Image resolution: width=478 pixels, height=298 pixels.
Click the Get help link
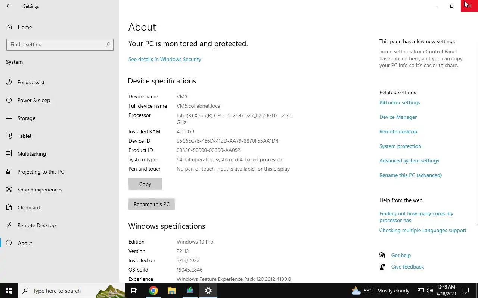(x=401, y=255)
